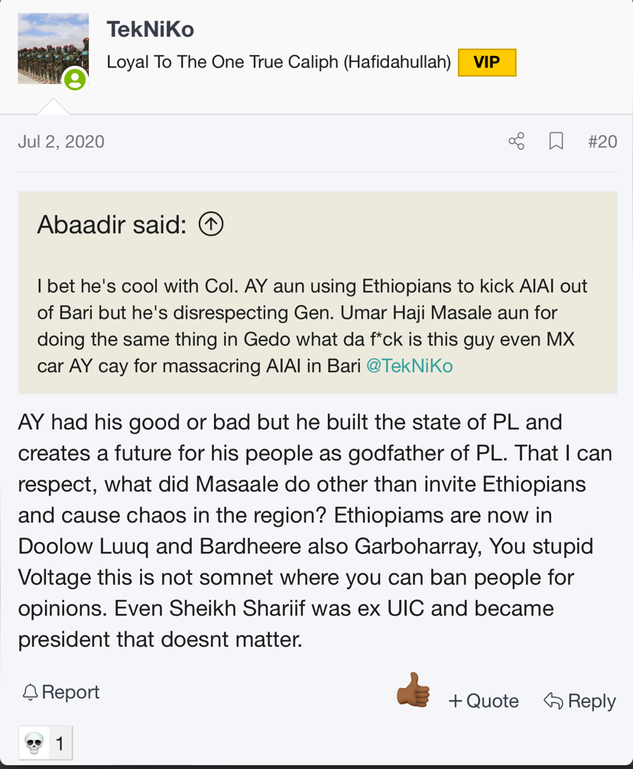633x769 pixels.
Task: Reply to TekNiKo's post
Action: tap(579, 701)
